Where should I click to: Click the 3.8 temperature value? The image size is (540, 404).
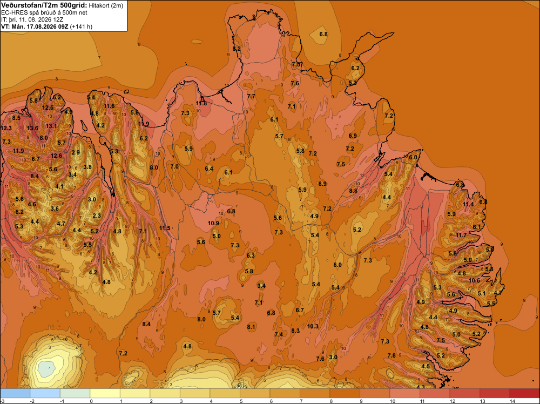tap(88, 167)
